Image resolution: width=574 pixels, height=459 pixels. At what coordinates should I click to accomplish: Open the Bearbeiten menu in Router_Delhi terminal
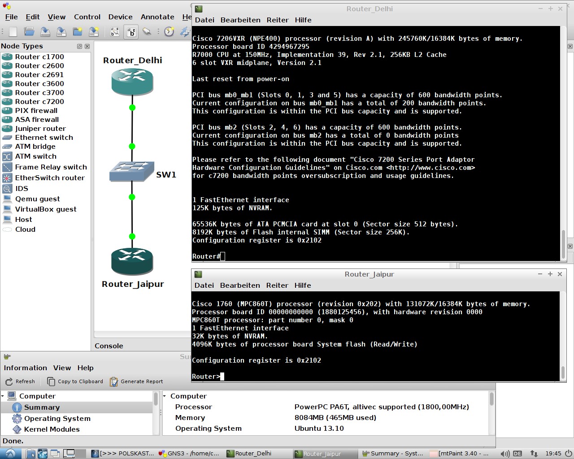pos(240,20)
